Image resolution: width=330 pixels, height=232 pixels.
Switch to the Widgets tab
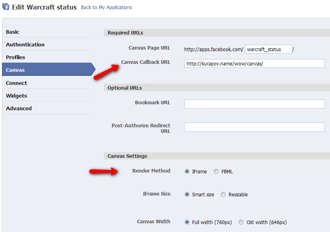tap(16, 96)
